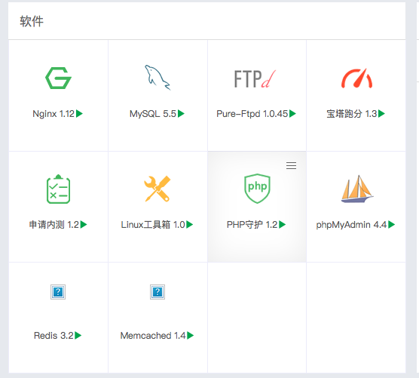Click the Pure-Ftpd 1.0.45 label
The width and height of the screenshot is (419, 378).
point(252,114)
